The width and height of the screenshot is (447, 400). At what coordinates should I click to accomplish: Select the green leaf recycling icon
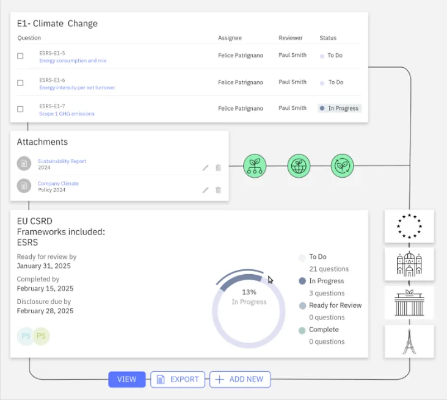pyautogui.click(x=342, y=166)
